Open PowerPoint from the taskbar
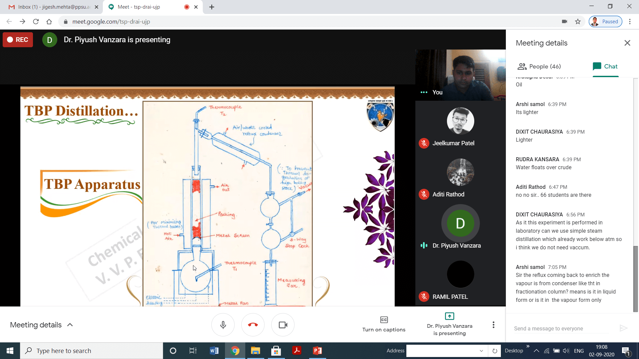Image resolution: width=639 pixels, height=359 pixels. click(x=317, y=351)
